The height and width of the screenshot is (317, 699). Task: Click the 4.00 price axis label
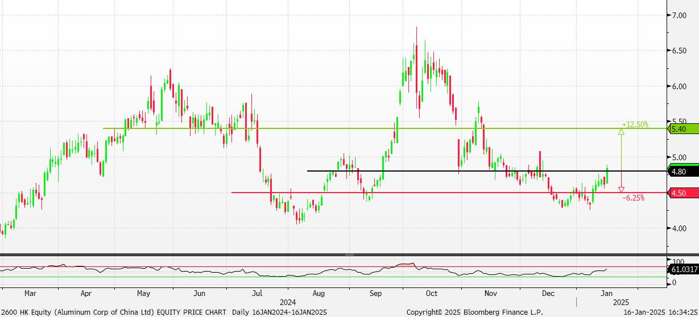tap(680, 228)
